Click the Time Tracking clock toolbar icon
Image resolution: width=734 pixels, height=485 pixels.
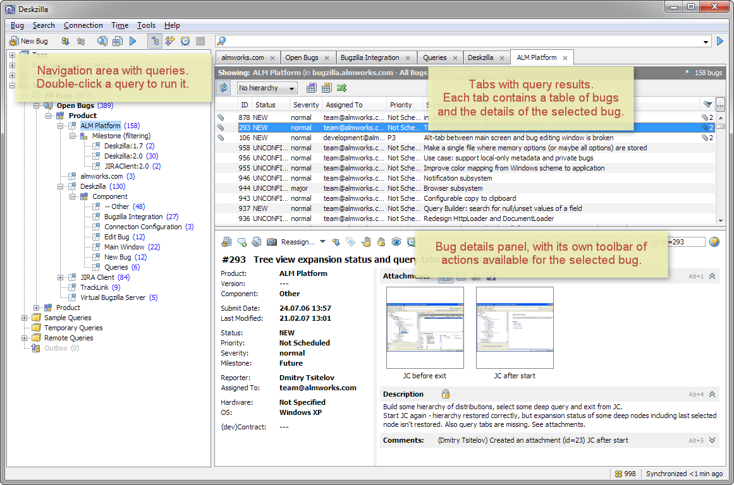184,40
